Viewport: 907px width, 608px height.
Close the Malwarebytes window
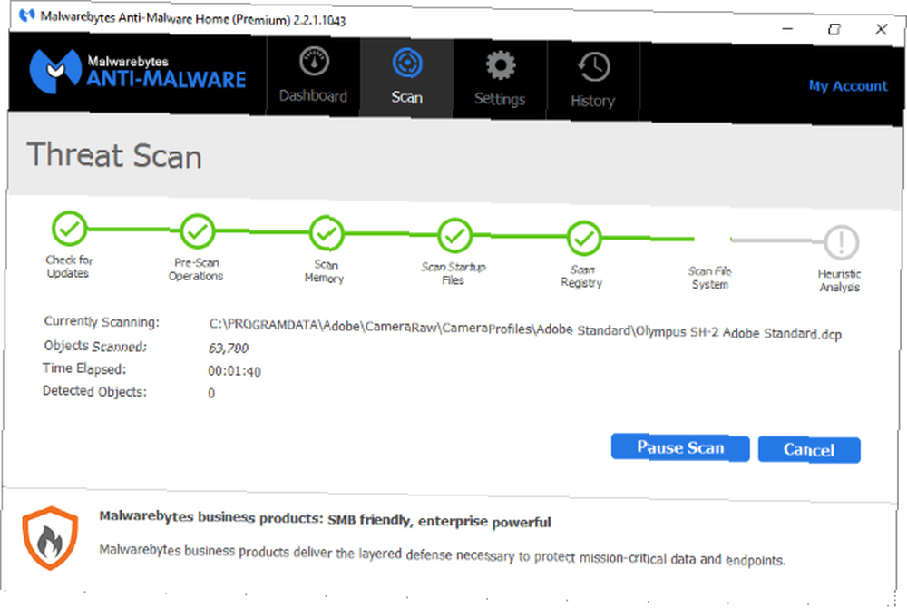(x=881, y=30)
